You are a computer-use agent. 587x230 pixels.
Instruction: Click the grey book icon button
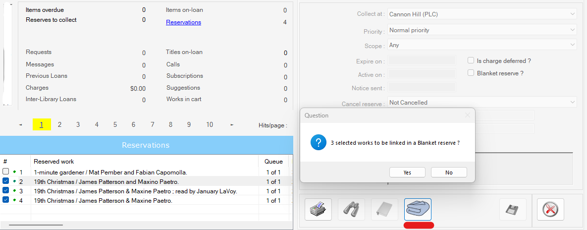384,210
